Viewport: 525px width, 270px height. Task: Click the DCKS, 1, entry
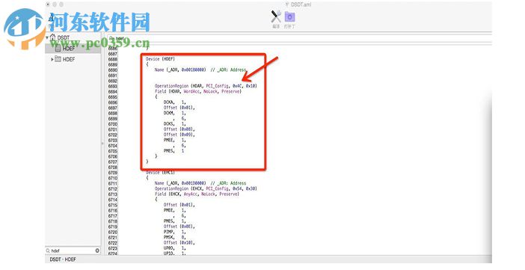coord(174,123)
